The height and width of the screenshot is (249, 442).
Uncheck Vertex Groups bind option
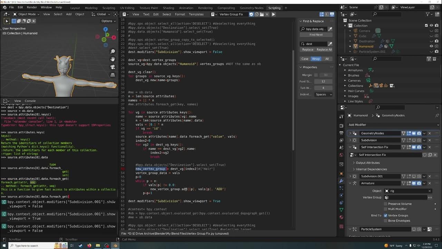(385, 215)
